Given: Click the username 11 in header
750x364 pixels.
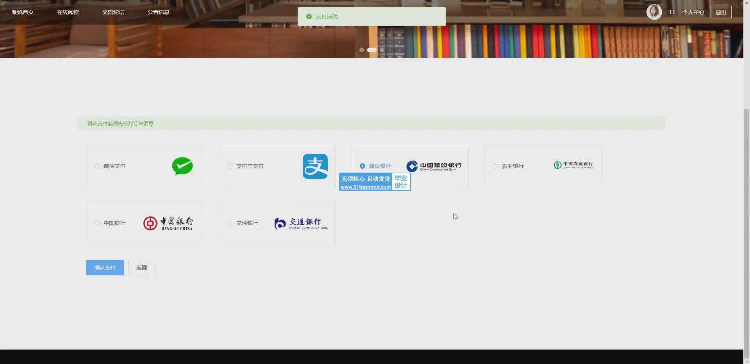Looking at the screenshot, I should tap(672, 12).
